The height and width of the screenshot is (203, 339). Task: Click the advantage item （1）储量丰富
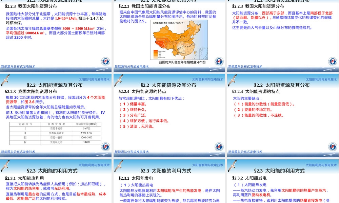click(x=133, y=104)
